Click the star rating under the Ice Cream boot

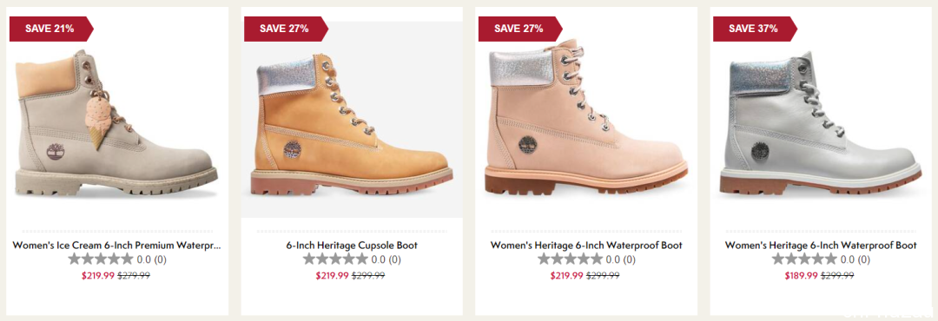[101, 259]
